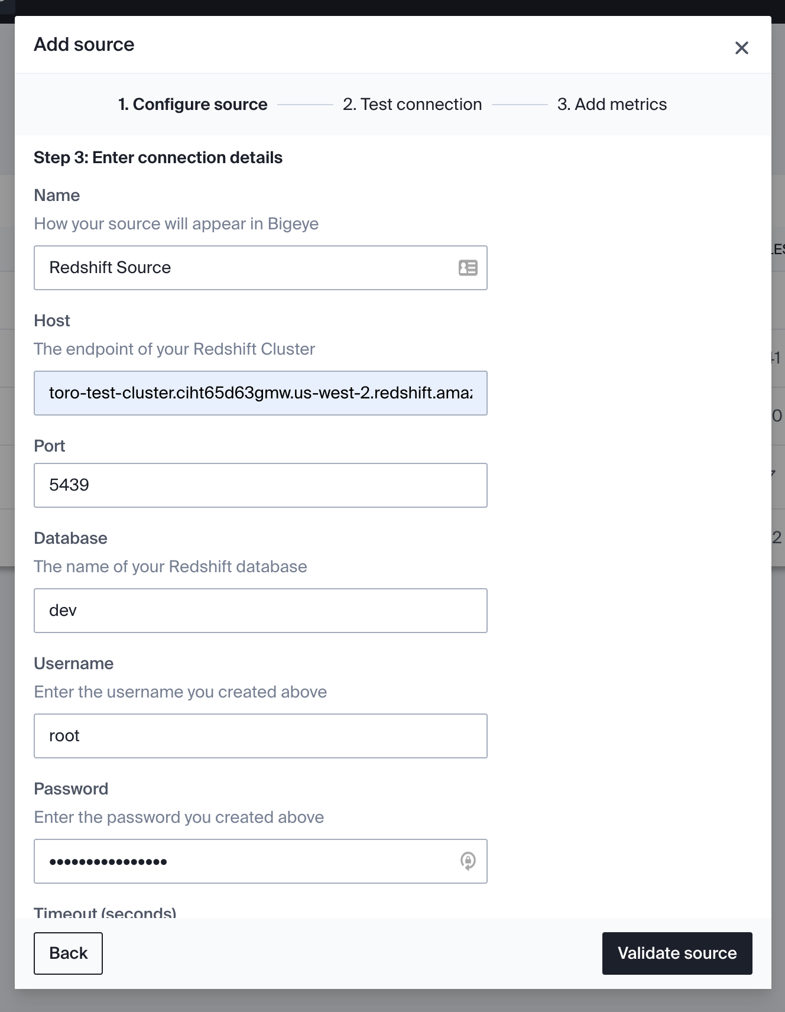The image size is (785, 1012).
Task: Click the Database field containing dev
Action: pos(260,611)
